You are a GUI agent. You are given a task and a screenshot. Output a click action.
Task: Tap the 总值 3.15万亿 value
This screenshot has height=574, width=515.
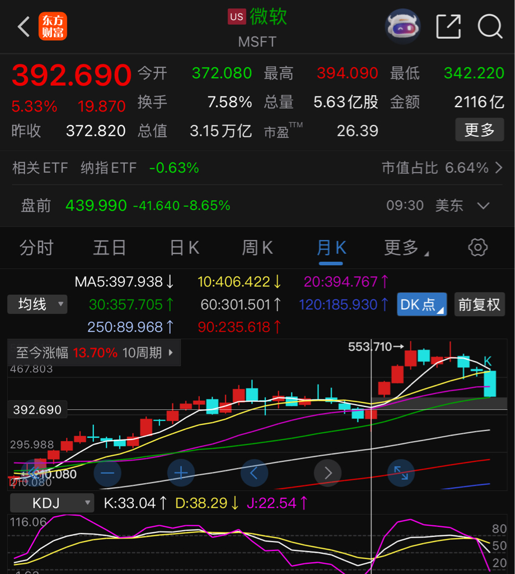point(221,131)
